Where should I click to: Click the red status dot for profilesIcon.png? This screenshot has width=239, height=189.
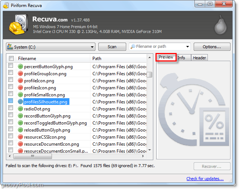click(20, 88)
